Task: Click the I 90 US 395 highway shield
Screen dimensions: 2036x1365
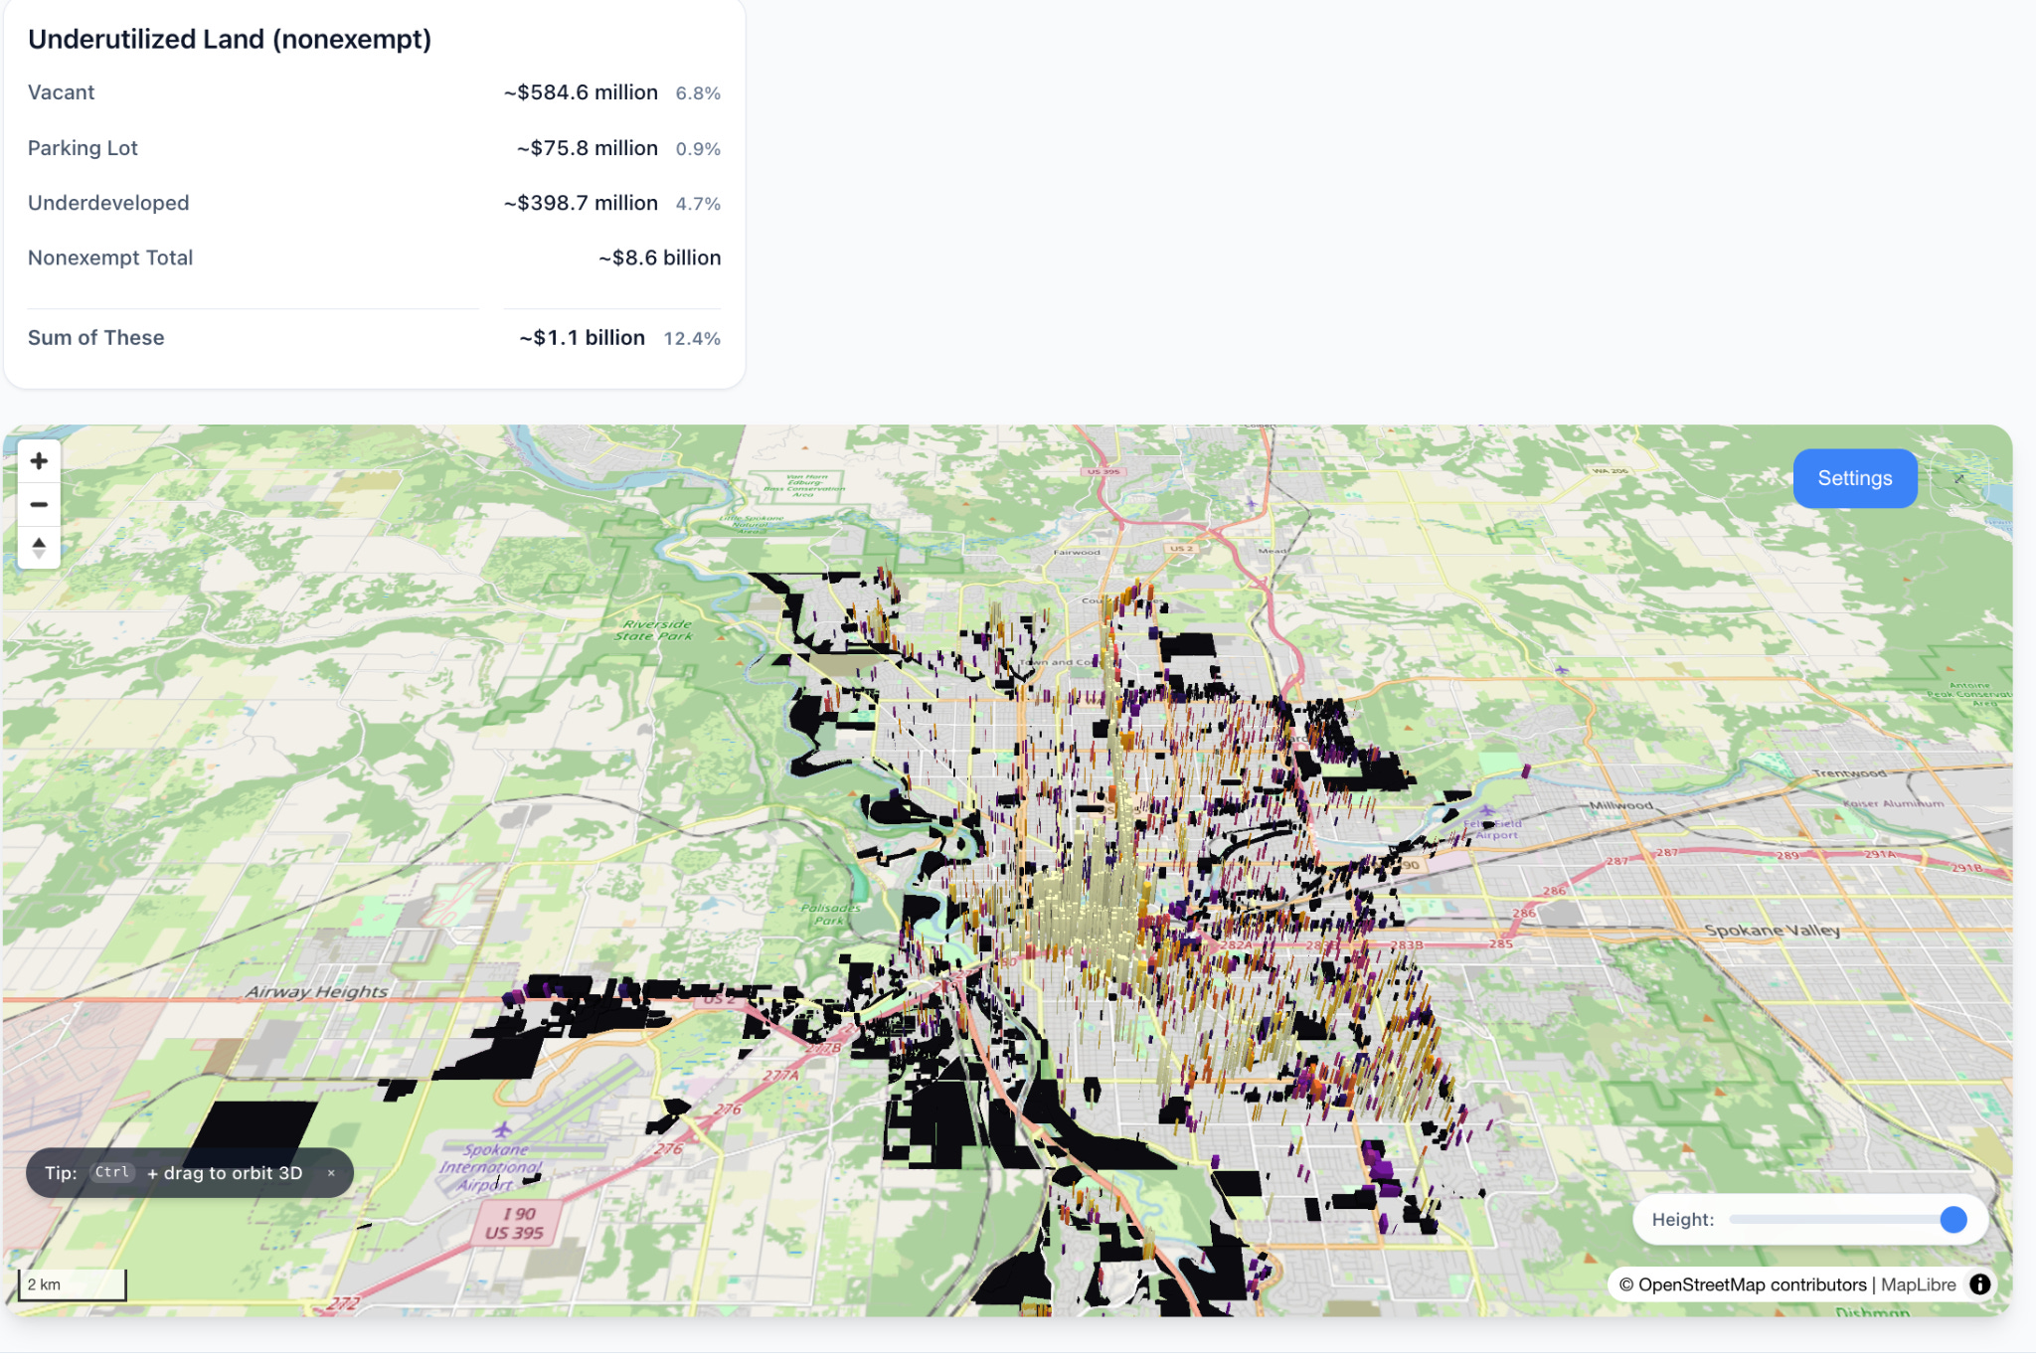Action: tap(514, 1223)
